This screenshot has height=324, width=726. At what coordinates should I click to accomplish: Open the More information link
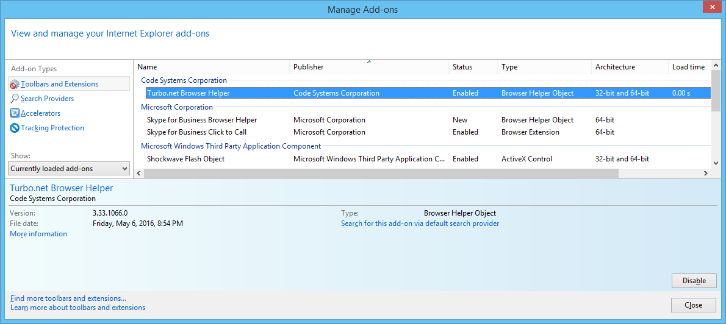click(38, 234)
